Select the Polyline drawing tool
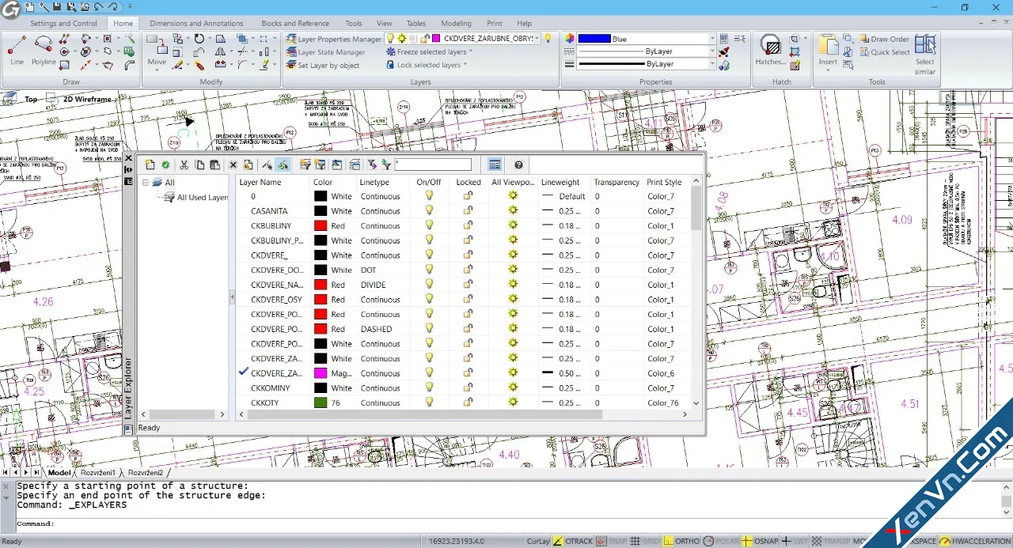This screenshot has width=1013, height=548. tap(44, 49)
